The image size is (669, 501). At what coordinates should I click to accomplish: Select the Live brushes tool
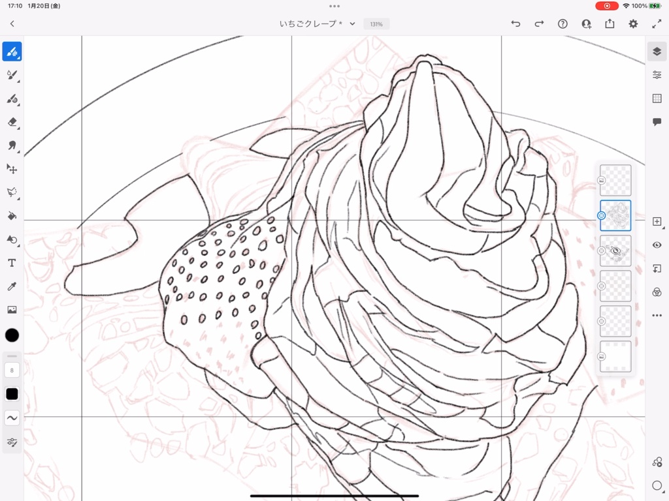tap(12, 76)
